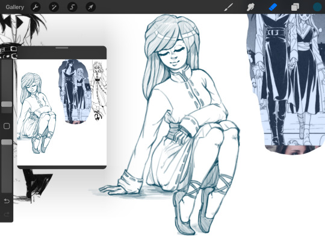The height and width of the screenshot is (243, 325).
Task: Select the Paint brush tool
Action: 229,7
